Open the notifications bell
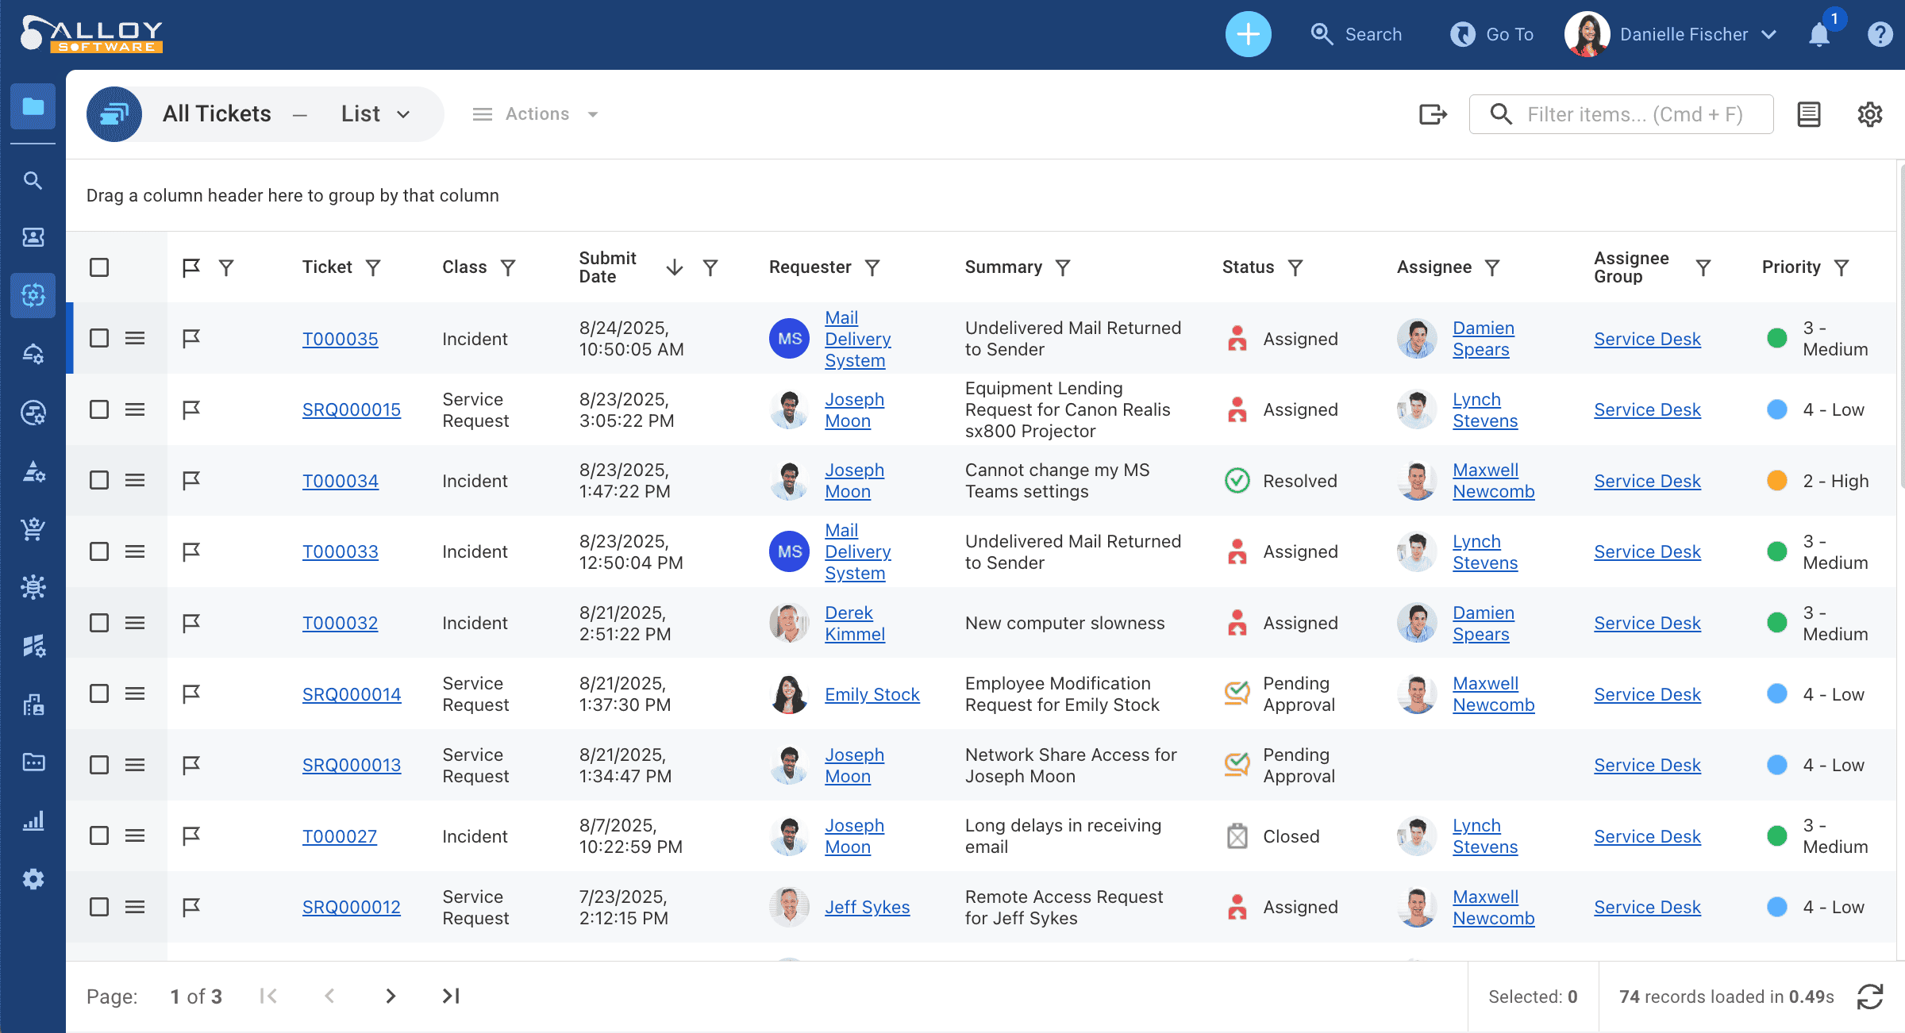The height and width of the screenshot is (1033, 1905). pos(1819,34)
